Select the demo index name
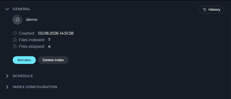Image resolution: width=231 pixels, height=99 pixels. click(x=32, y=19)
